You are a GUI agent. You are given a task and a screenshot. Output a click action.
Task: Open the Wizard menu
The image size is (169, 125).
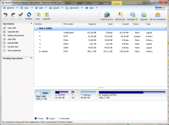pyautogui.click(x=56, y=8)
